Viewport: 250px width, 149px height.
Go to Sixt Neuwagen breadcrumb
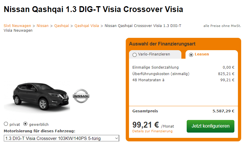[17, 26]
